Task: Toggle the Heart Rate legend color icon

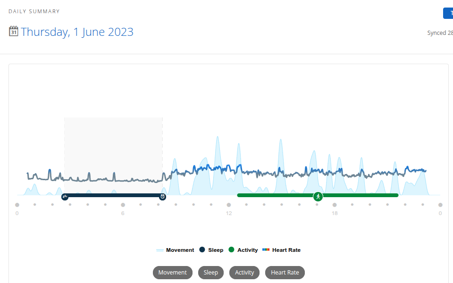Action: (x=266, y=250)
